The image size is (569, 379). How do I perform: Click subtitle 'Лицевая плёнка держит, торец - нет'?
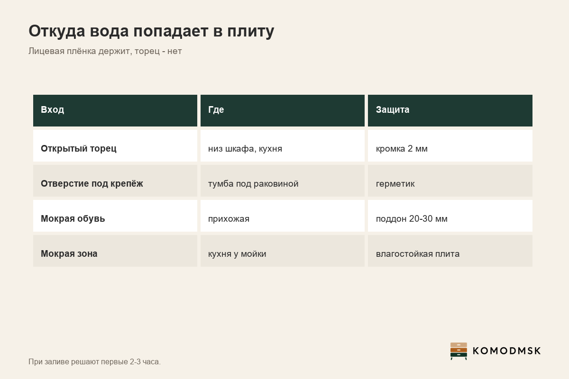coord(105,51)
